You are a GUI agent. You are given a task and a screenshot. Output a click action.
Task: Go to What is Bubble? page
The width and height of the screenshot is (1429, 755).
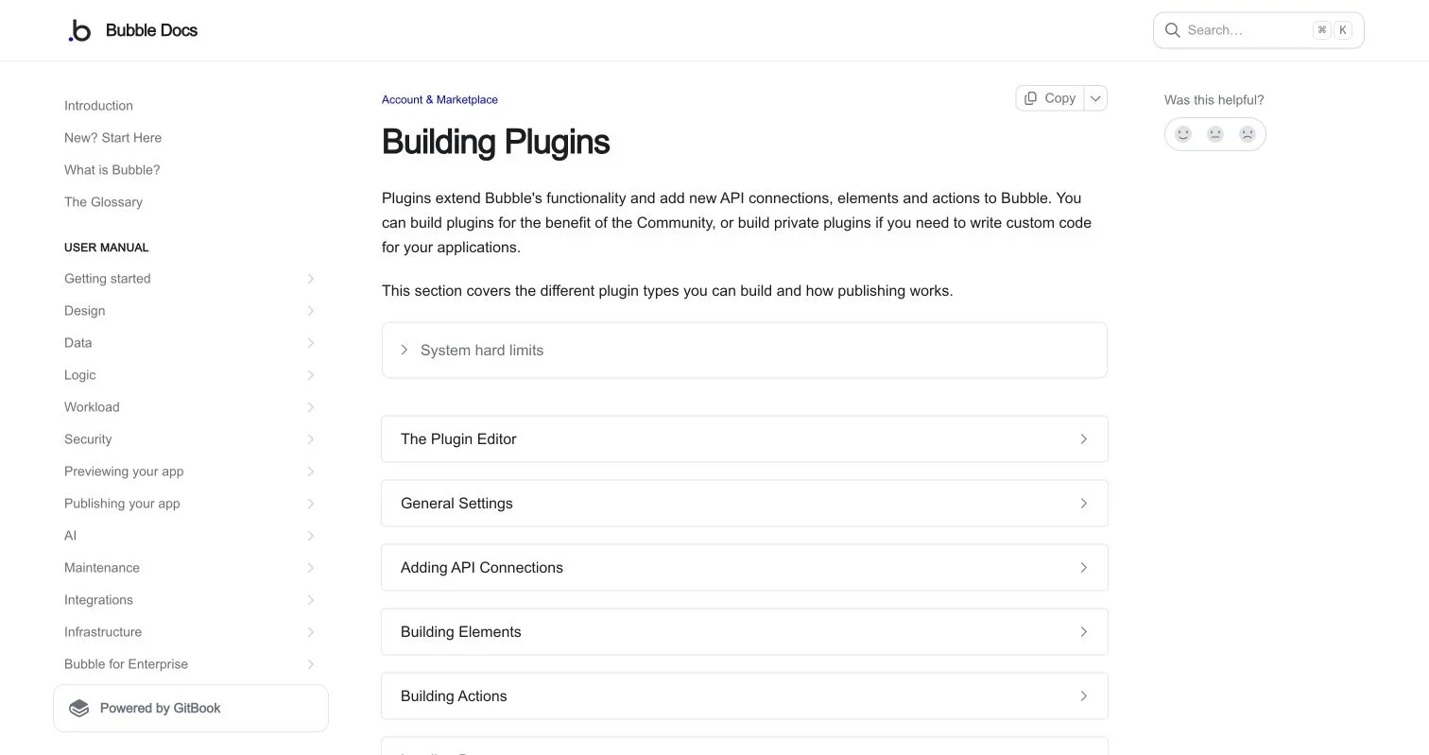pyautogui.click(x=112, y=170)
